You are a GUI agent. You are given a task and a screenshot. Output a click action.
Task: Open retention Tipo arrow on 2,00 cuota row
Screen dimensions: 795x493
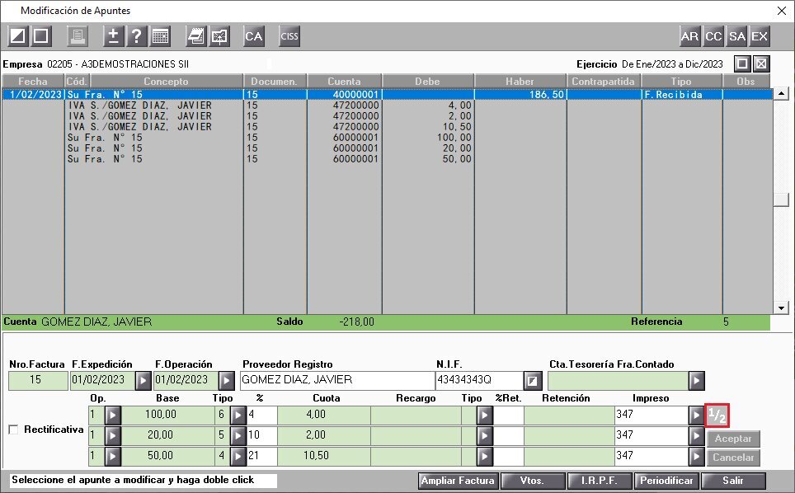pos(485,436)
